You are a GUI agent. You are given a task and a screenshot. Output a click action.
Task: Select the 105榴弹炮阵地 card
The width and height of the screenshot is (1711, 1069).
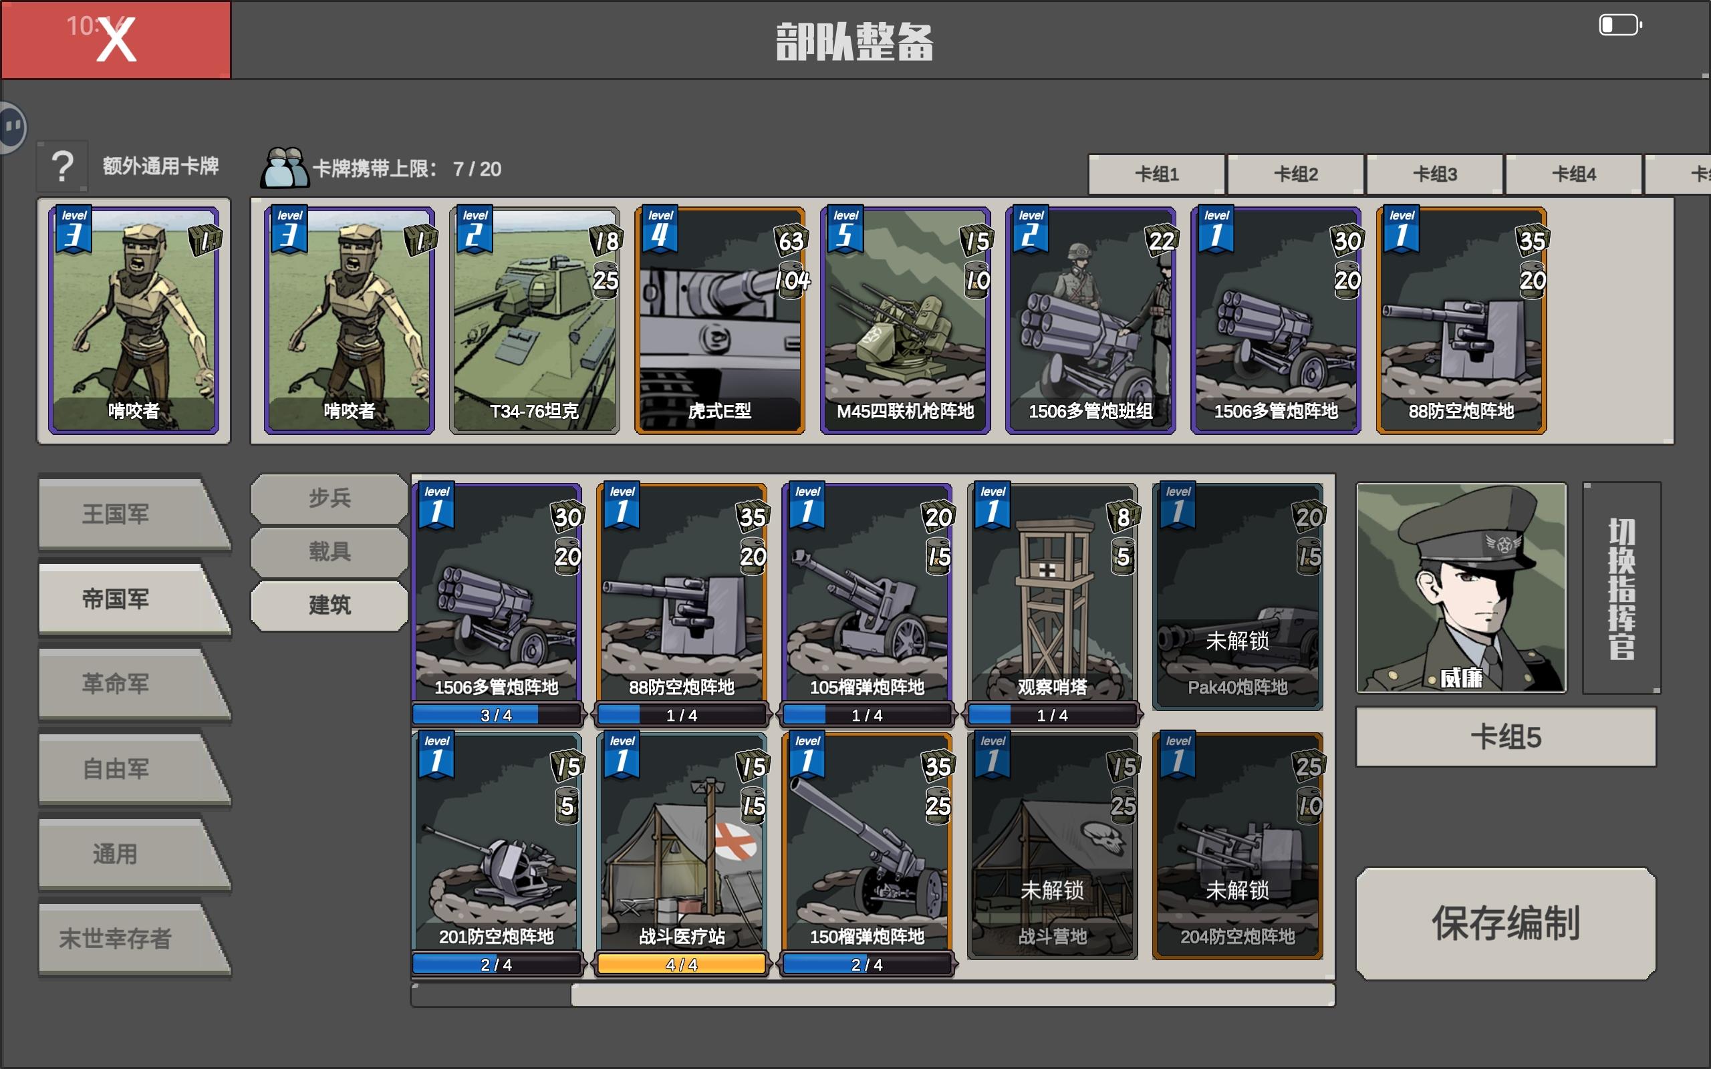point(866,594)
